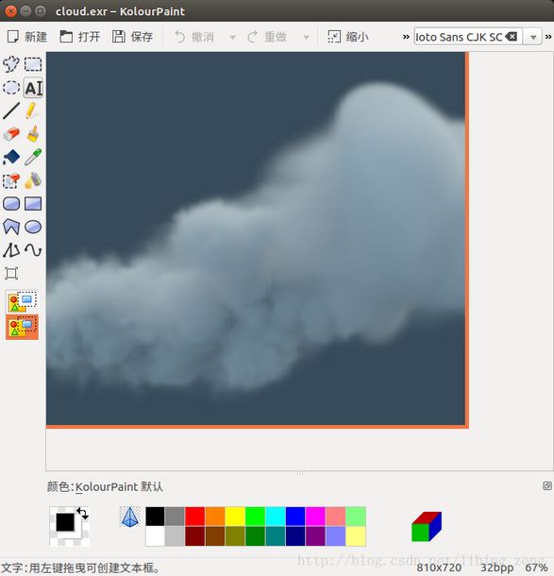Image resolution: width=554 pixels, height=576 pixels.
Task: Pick the yellow palette swatch
Action: (x=235, y=517)
